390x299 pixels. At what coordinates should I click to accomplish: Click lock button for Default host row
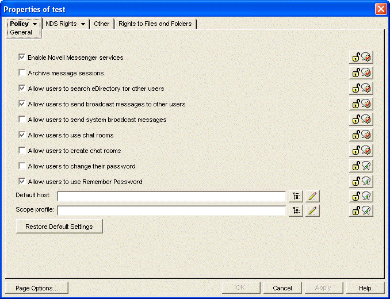click(361, 196)
